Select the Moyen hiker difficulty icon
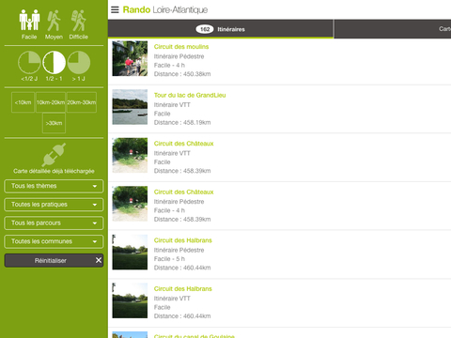 54,21
